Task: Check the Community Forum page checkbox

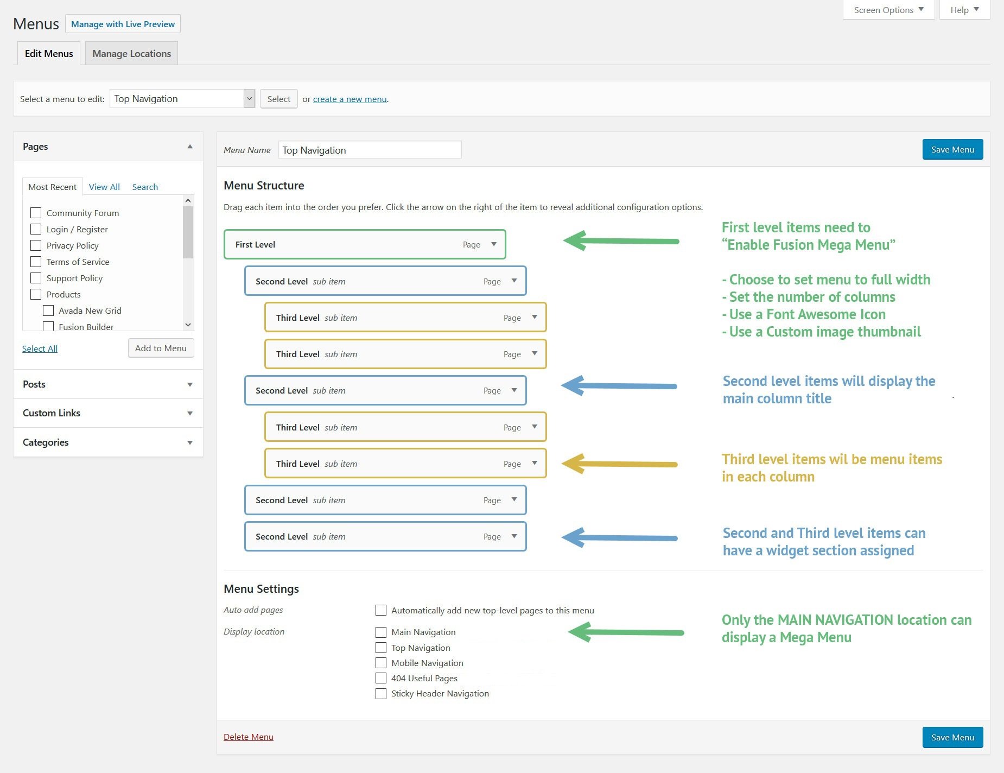Action: click(x=36, y=213)
